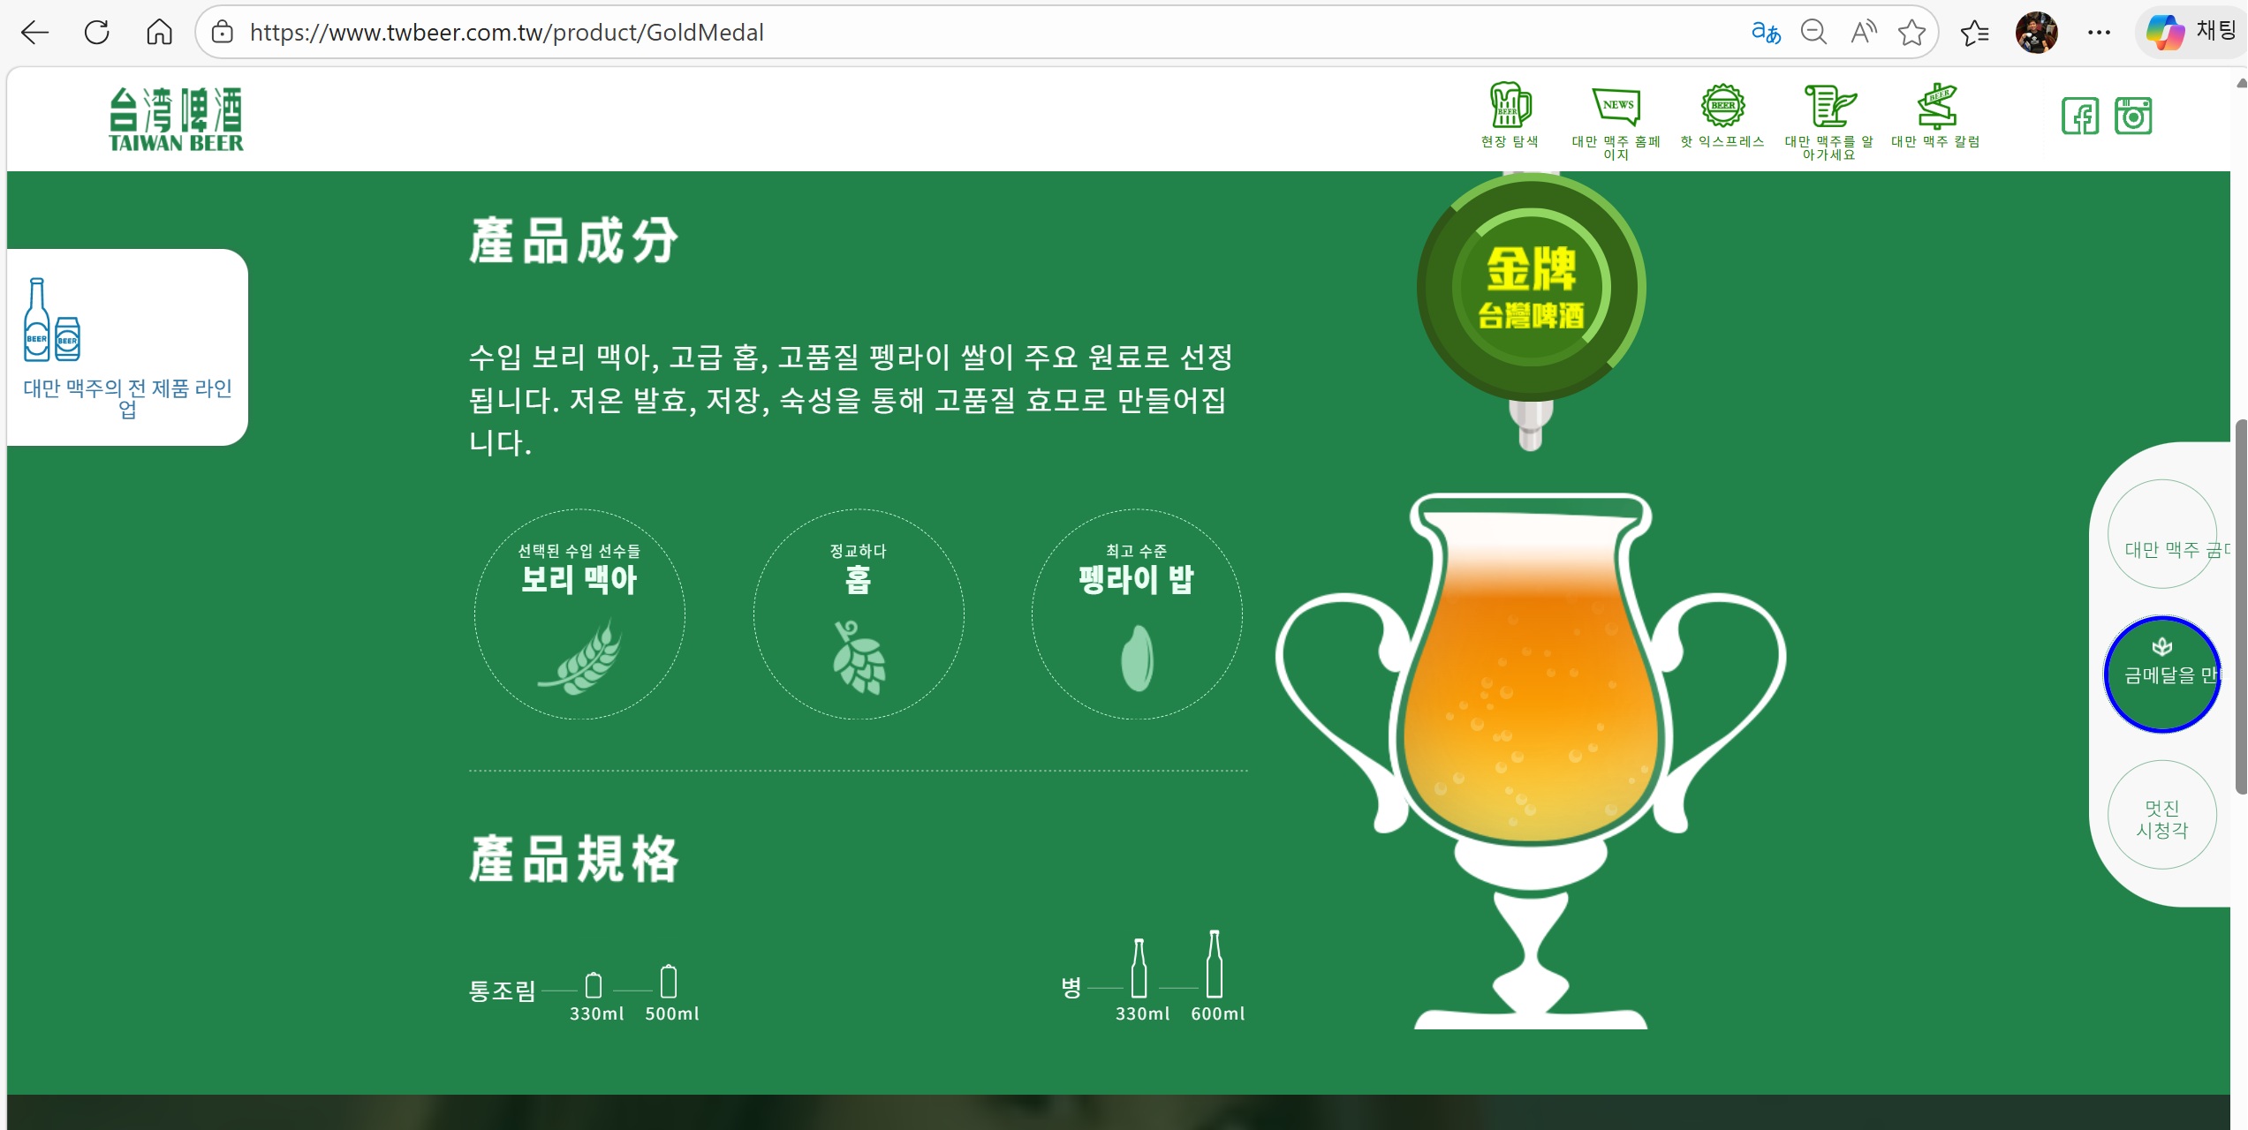
Task: Click the Facebook icon in header
Action: (2079, 117)
